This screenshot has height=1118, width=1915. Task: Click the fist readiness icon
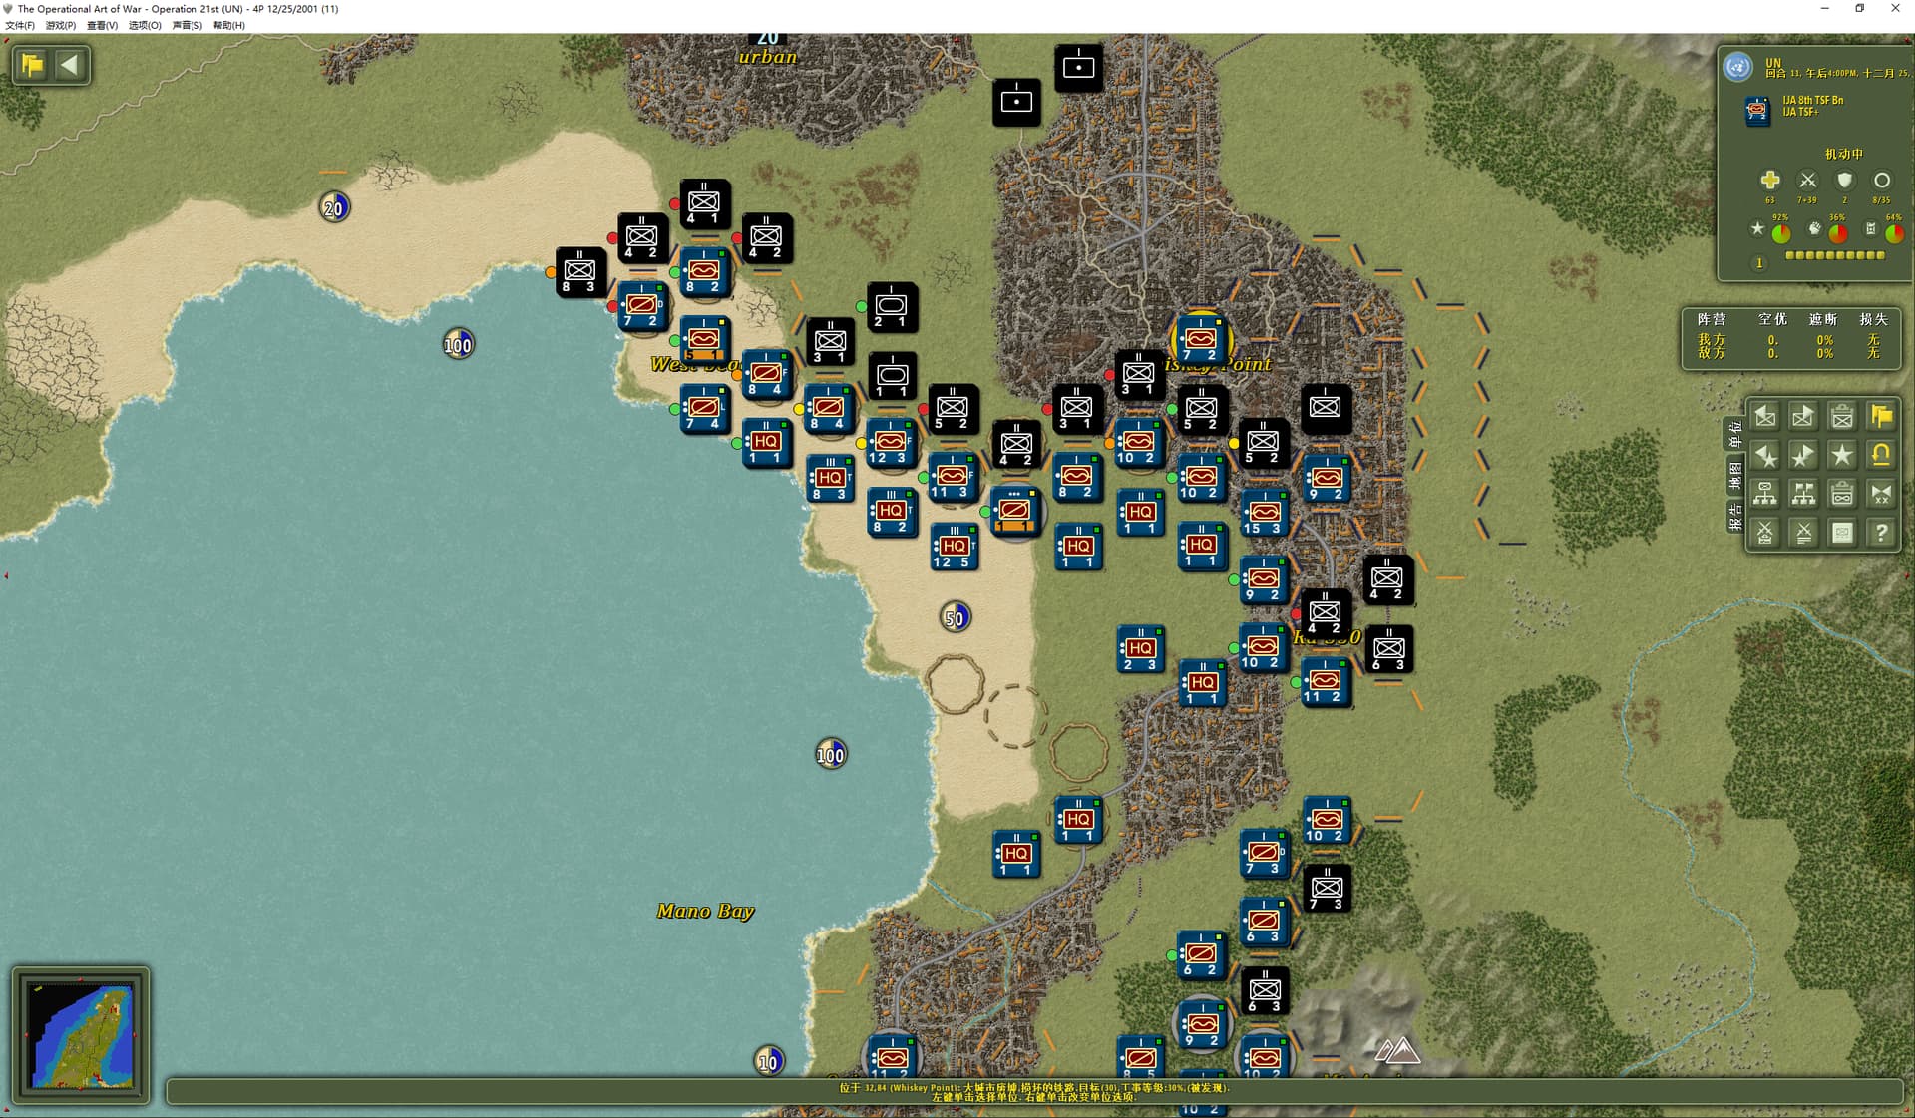(1815, 229)
